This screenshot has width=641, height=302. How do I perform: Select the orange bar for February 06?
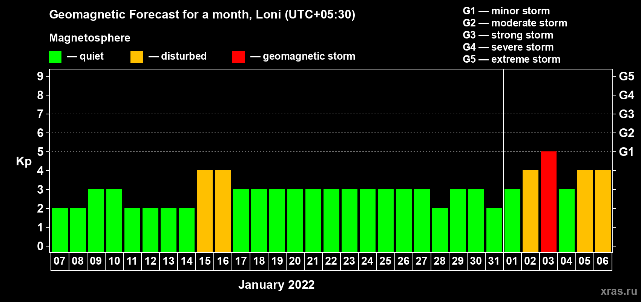pyautogui.click(x=603, y=211)
